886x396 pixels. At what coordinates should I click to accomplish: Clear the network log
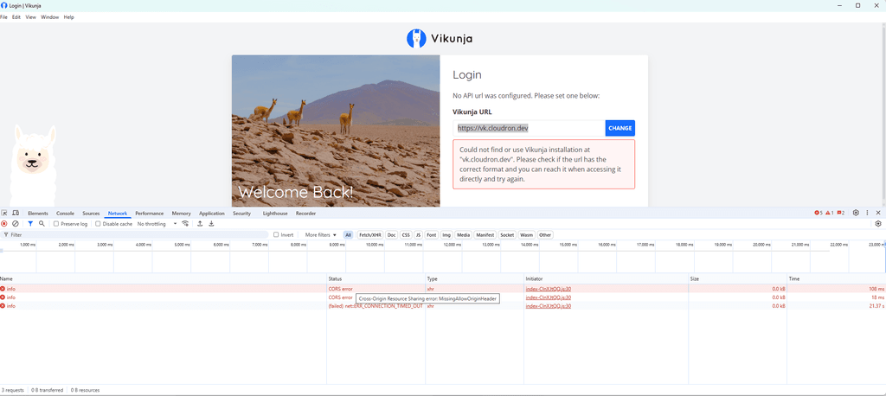click(x=16, y=224)
